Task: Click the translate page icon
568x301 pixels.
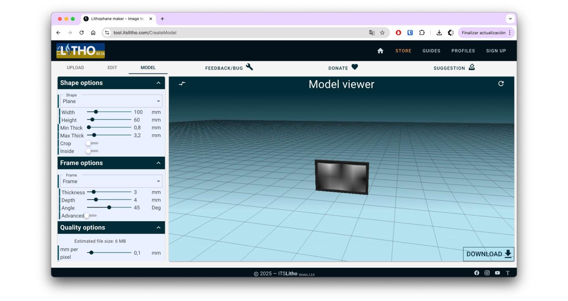Action: [x=372, y=33]
